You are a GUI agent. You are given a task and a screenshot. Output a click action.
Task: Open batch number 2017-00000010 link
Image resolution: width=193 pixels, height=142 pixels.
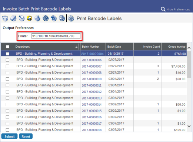[92, 79]
